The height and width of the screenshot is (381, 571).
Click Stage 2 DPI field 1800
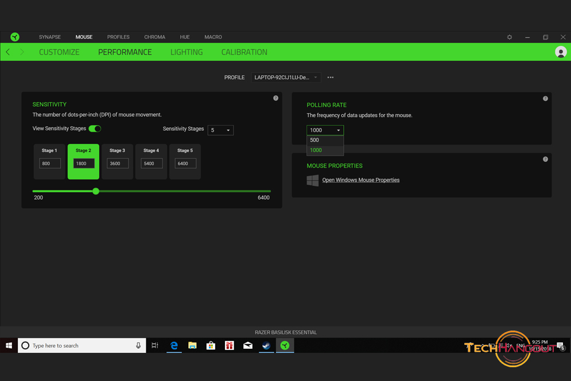point(84,164)
